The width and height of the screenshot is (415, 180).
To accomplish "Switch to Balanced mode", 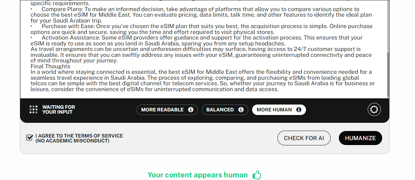I will [220, 110].
